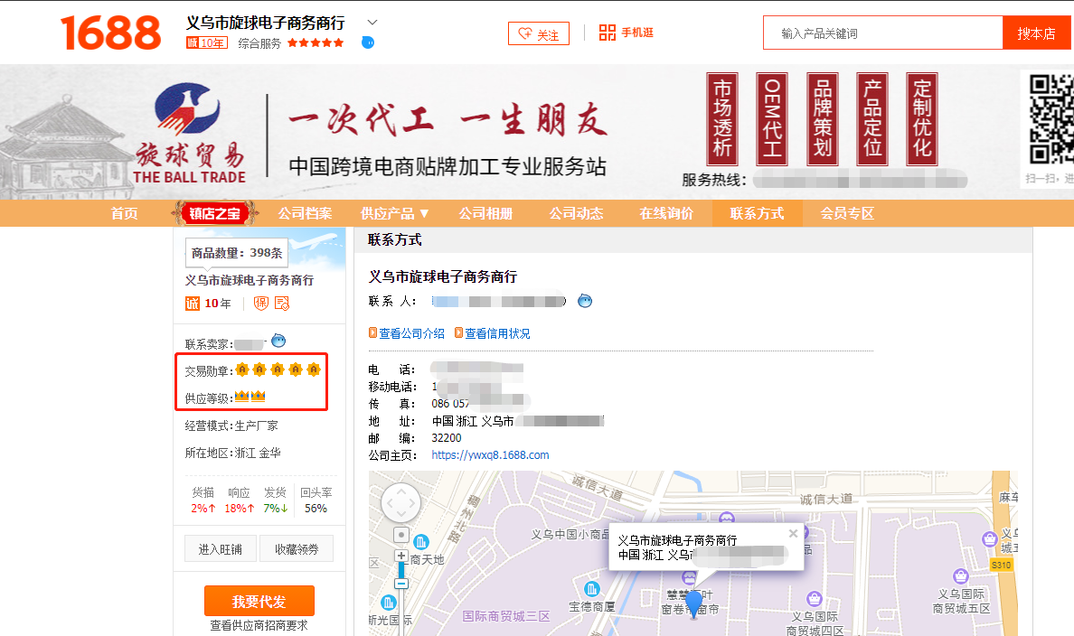1074x636 pixels.
Task: Click the 旋球贸易 banner logo
Action: click(188, 134)
